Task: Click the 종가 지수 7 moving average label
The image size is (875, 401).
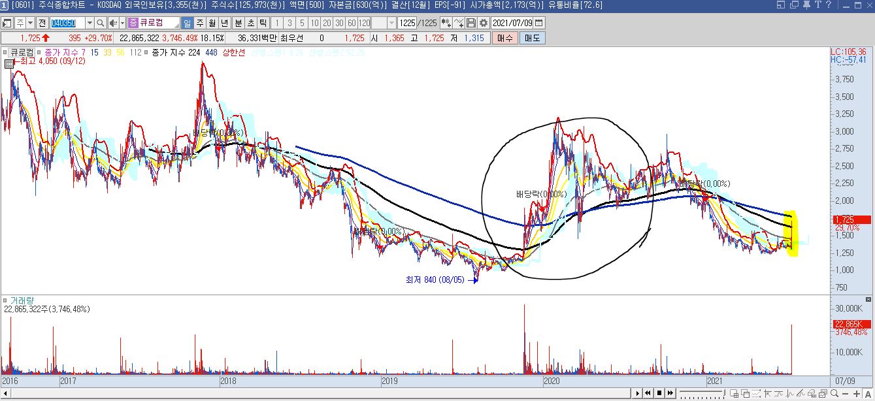Action: (64, 52)
